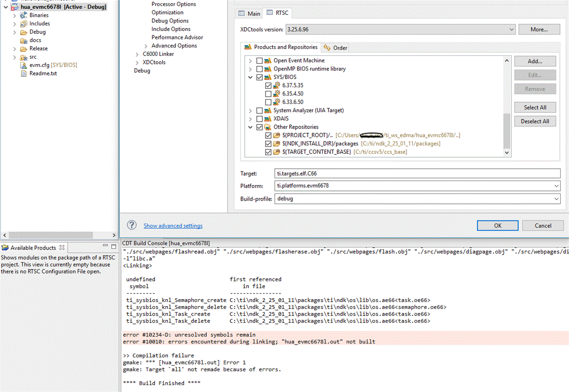This screenshot has height=392, width=569.
Task: Click the Add... button
Action: pos(535,61)
